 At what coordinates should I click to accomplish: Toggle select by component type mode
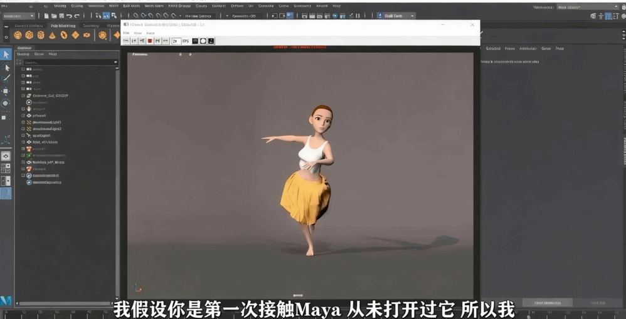(114, 16)
